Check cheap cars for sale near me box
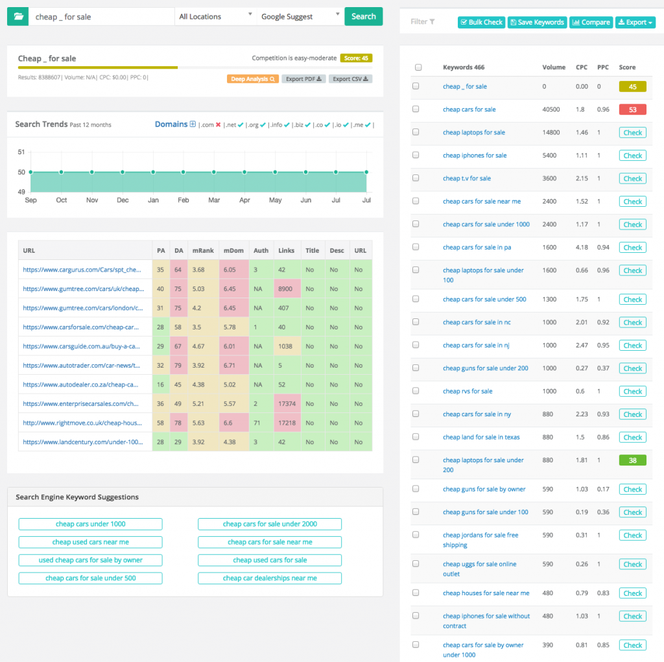This screenshot has height=662, width=664. pos(416,201)
